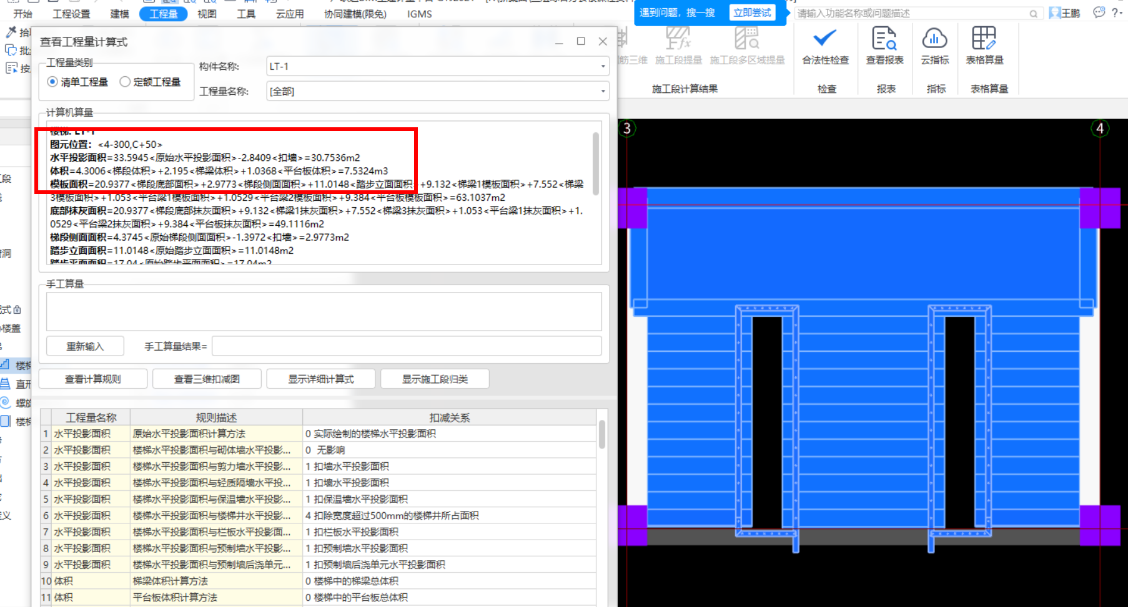This screenshot has height=607, width=1128.
Task: Open the IGMS ribbon tab
Action: (419, 13)
